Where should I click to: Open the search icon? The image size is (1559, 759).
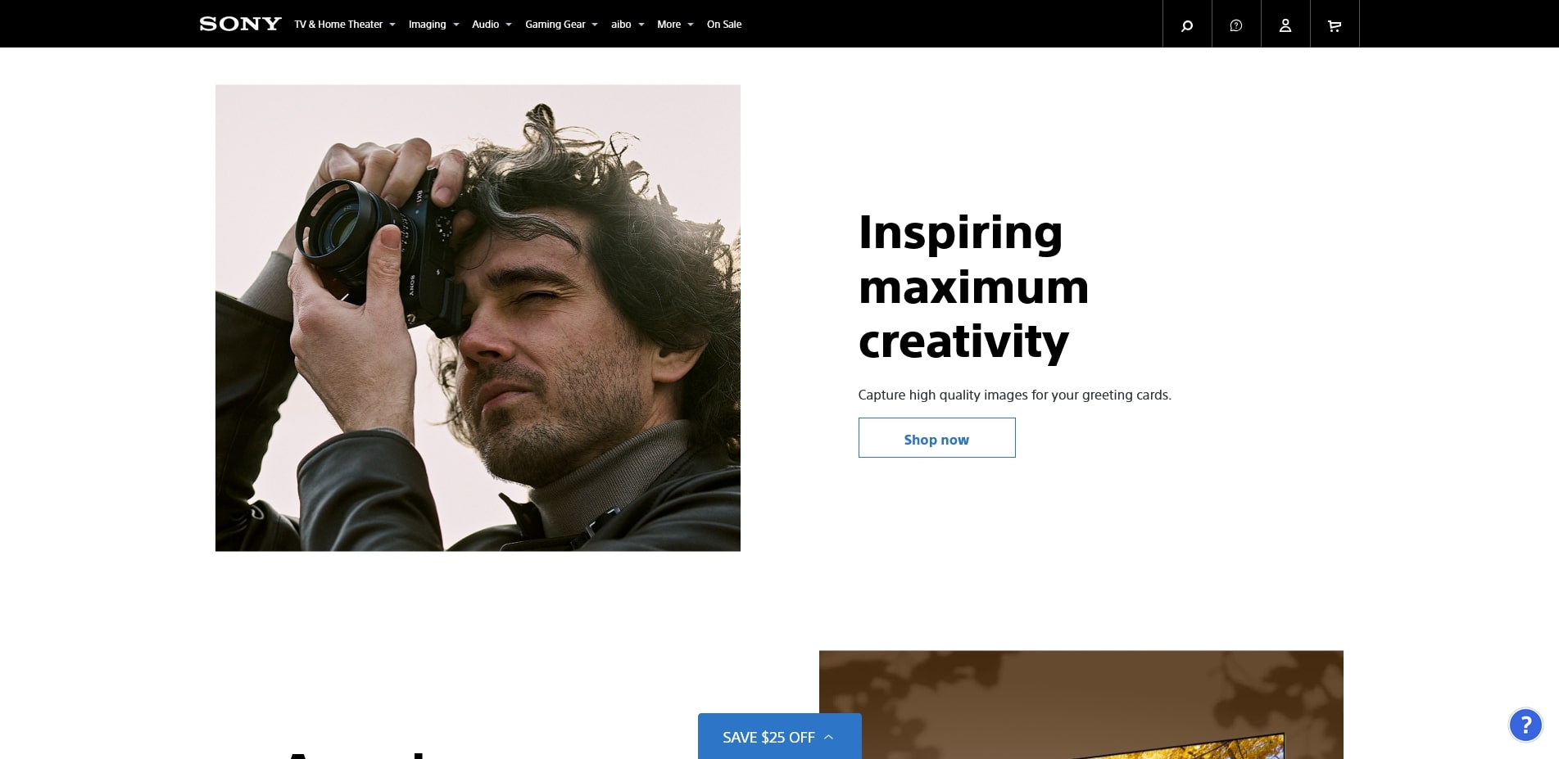coord(1187,25)
